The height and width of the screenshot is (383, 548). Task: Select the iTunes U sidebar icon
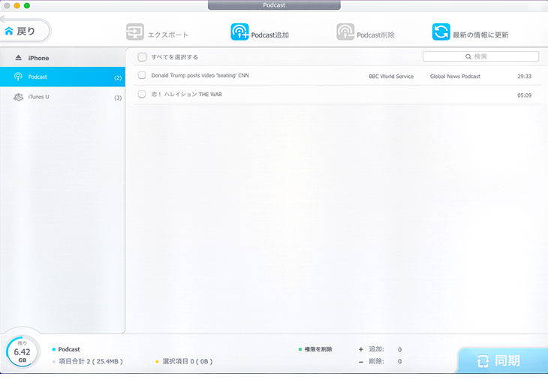[19, 98]
